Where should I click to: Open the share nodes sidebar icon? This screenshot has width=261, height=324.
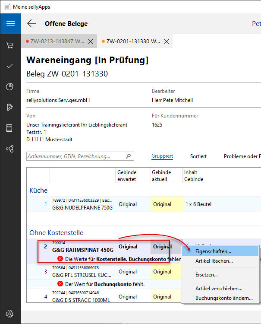coord(10,149)
